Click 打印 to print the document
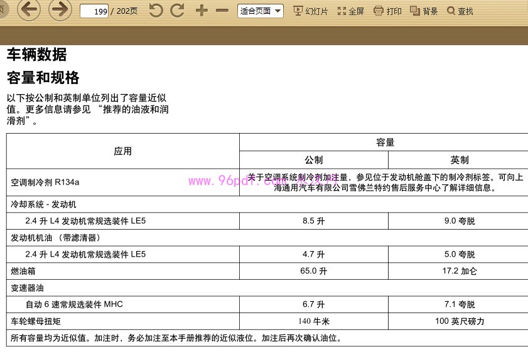Screen dimensions: 528x357 point(387,11)
